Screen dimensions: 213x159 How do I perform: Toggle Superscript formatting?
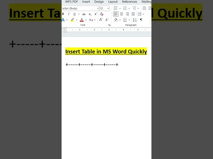click(96, 14)
